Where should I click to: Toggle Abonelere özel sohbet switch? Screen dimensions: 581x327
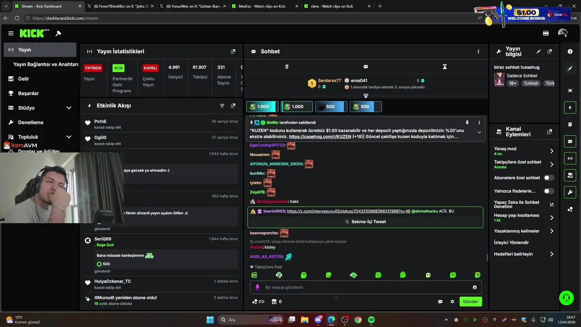[549, 178]
